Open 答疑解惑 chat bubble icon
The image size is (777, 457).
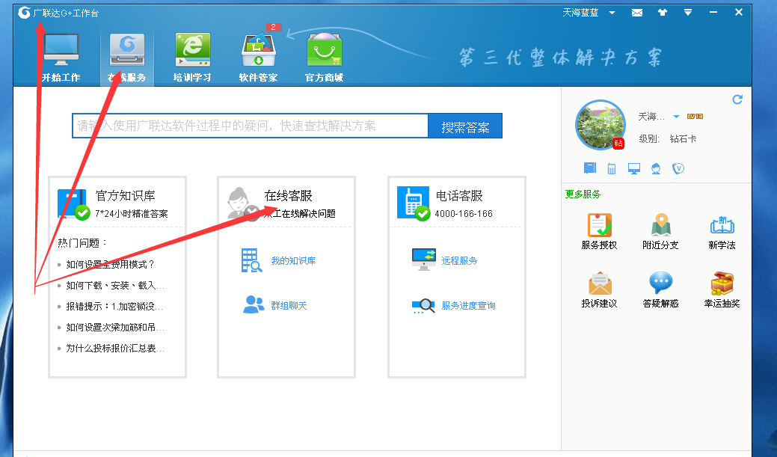click(660, 283)
